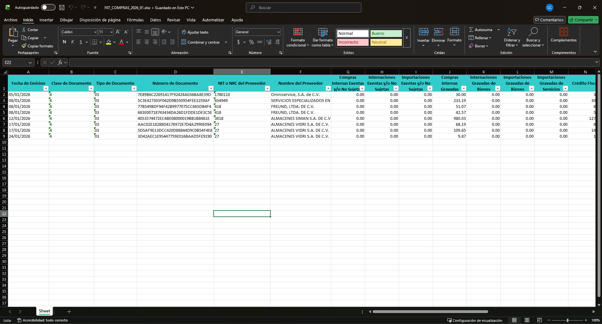
Task: Open Nombre del Proveedor filter dropdown
Action: 328,88
